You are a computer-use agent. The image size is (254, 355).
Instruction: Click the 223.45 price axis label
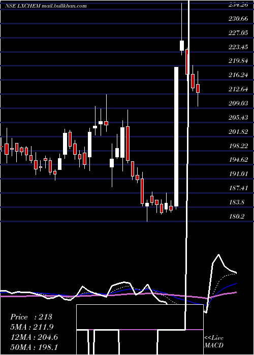pyautogui.click(x=238, y=47)
